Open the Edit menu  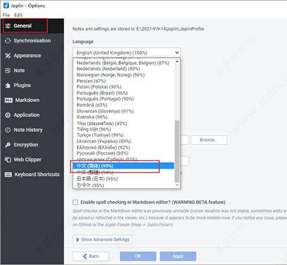click(18, 15)
